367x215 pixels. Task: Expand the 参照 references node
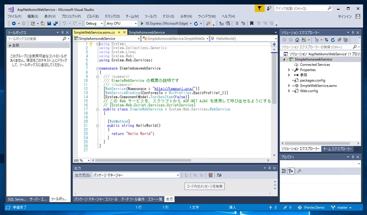289,75
